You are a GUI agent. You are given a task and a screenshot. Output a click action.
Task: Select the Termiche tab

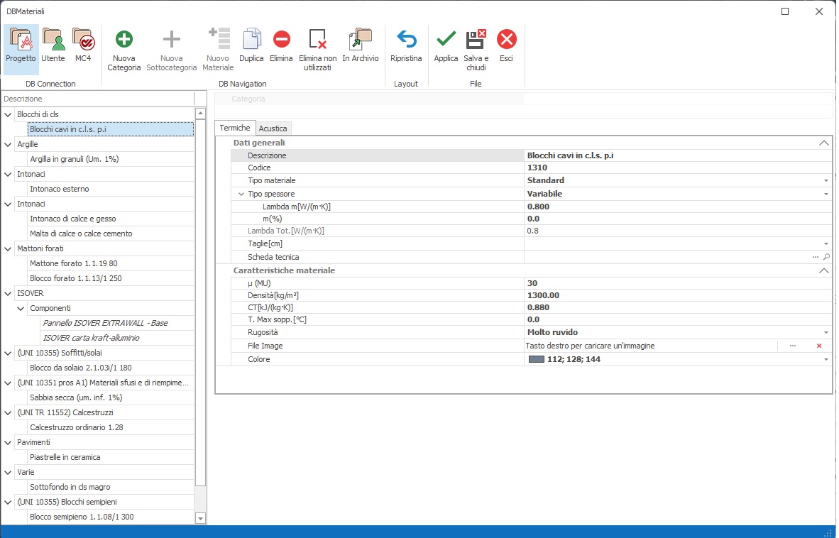click(235, 128)
